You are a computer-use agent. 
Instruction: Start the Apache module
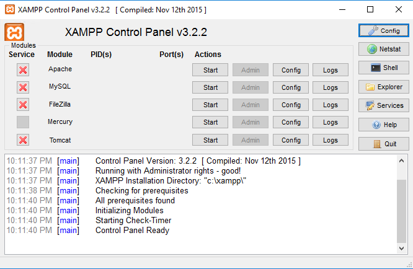pos(210,70)
